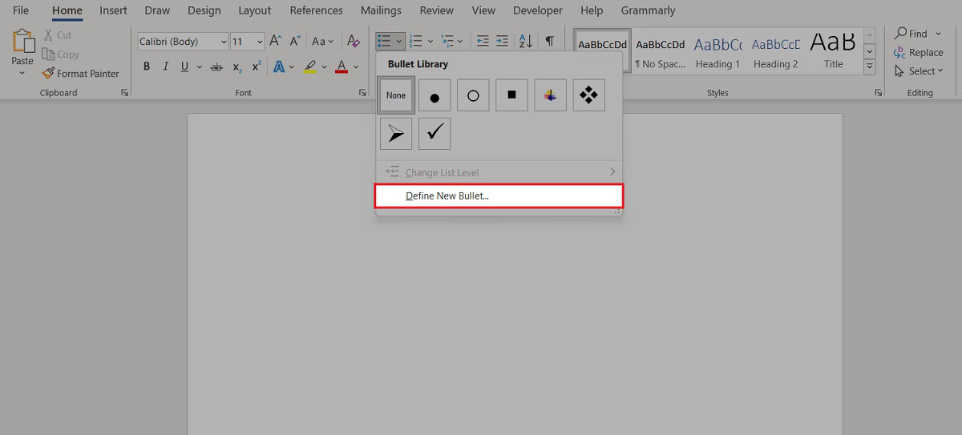Toggle strikethrough text formatting
This screenshot has height=435, width=962.
pyautogui.click(x=216, y=66)
